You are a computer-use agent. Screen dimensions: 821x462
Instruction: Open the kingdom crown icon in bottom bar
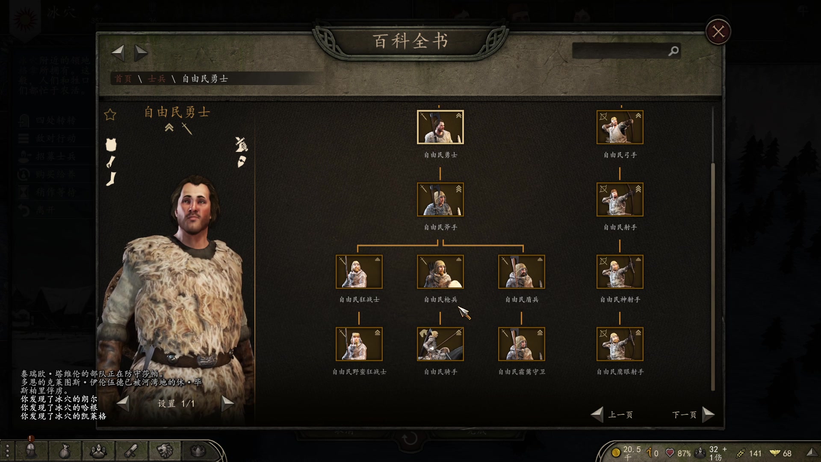(198, 450)
